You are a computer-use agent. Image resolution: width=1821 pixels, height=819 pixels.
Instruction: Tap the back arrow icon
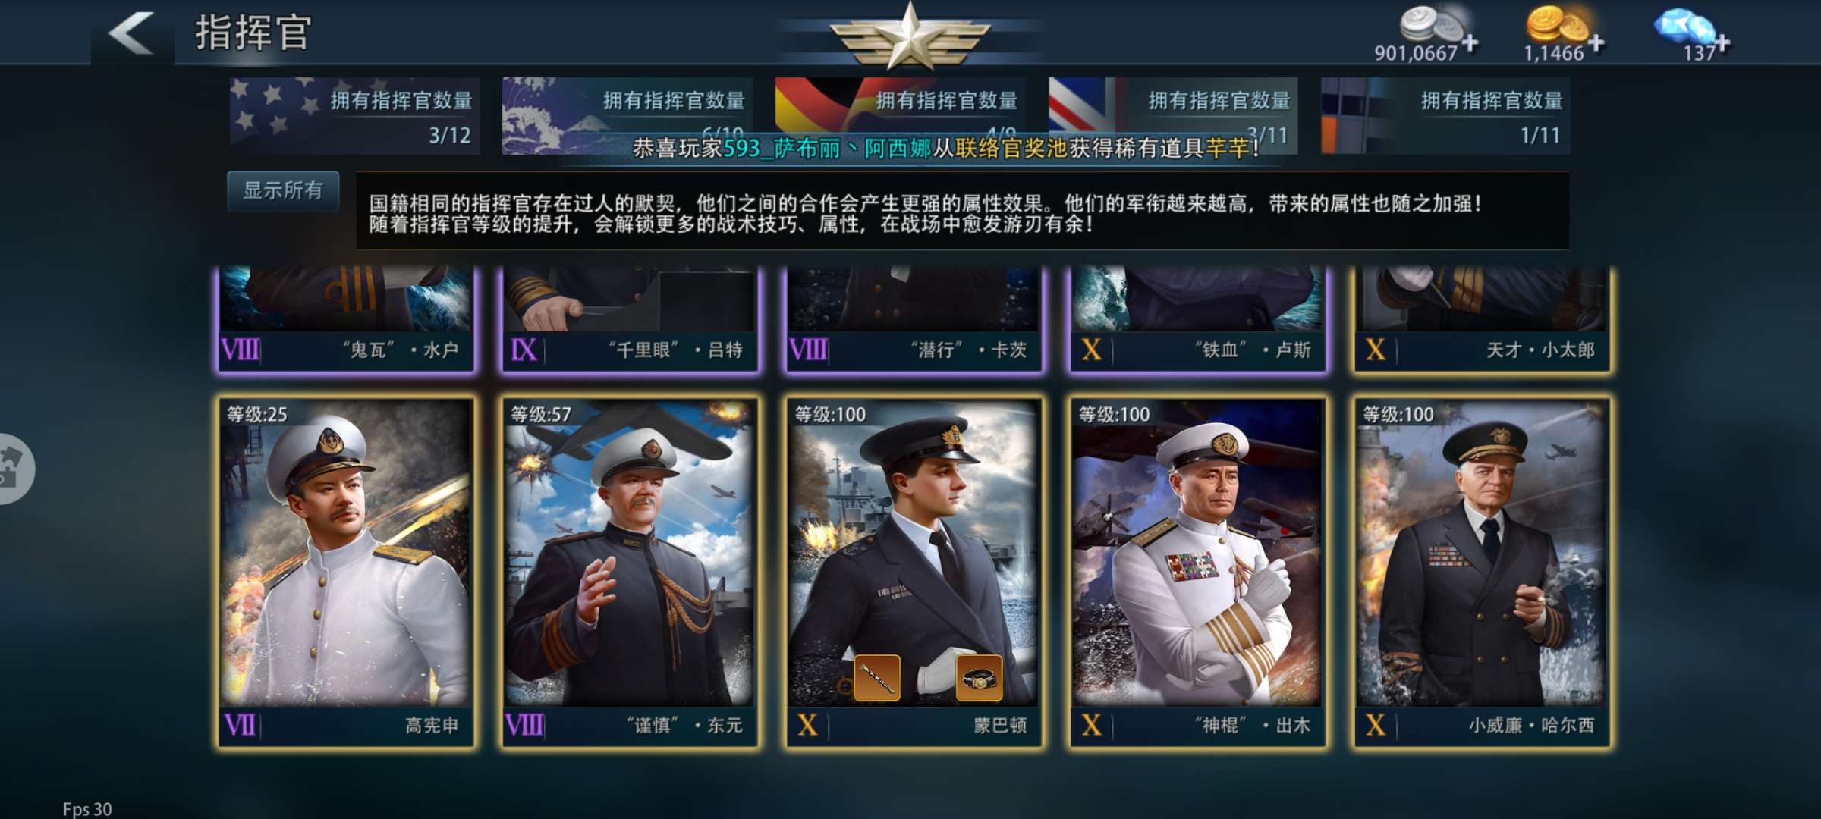tap(132, 33)
